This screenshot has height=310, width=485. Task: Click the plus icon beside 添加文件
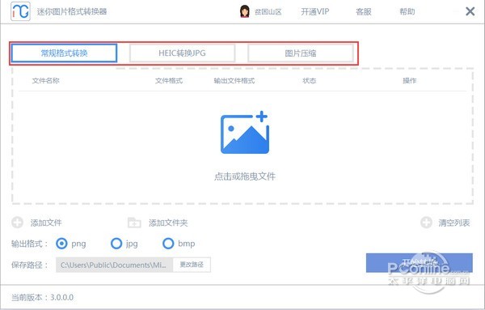[17, 223]
